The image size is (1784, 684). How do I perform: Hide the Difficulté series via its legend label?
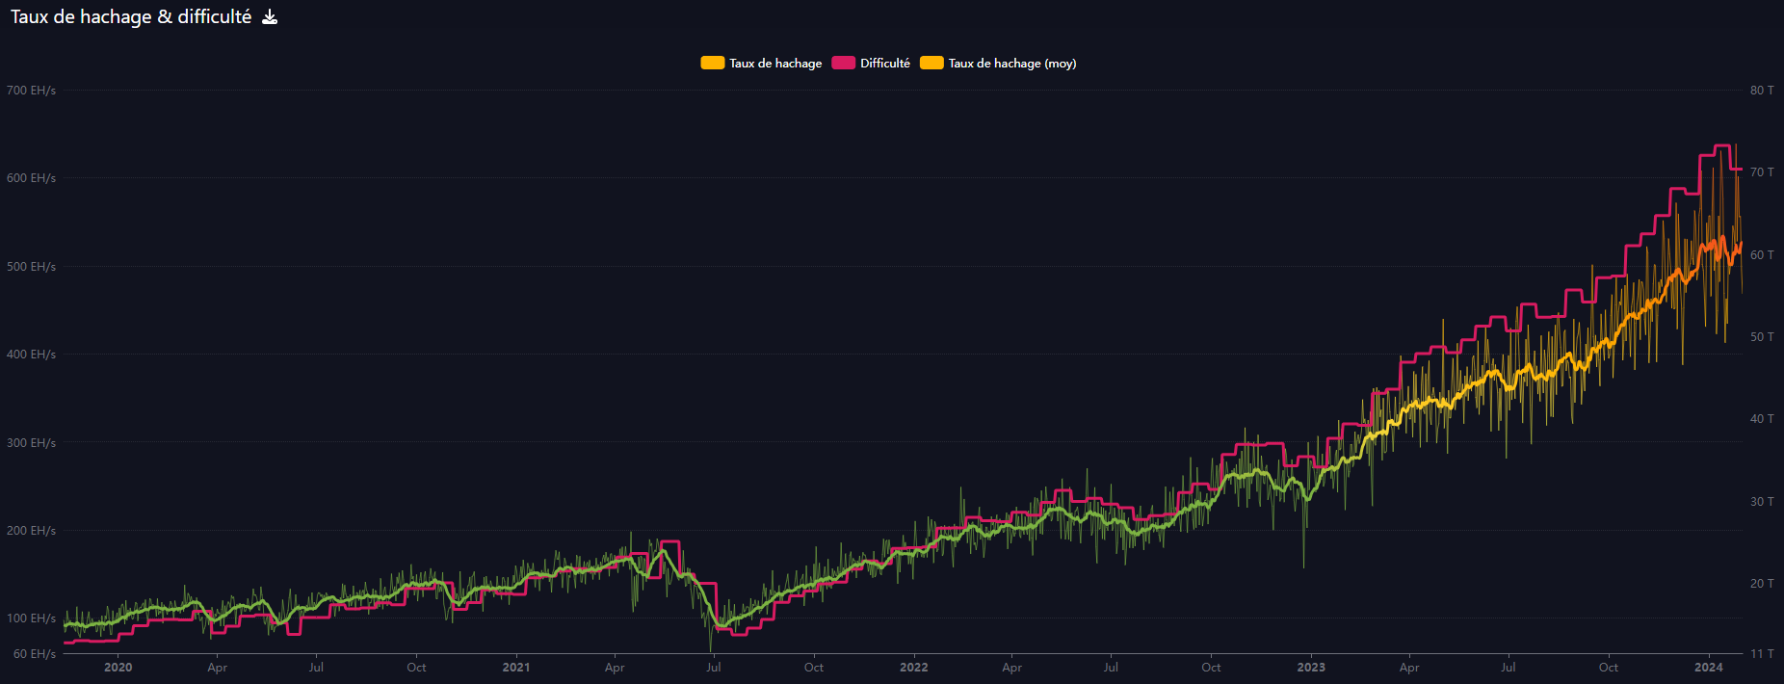(x=884, y=64)
